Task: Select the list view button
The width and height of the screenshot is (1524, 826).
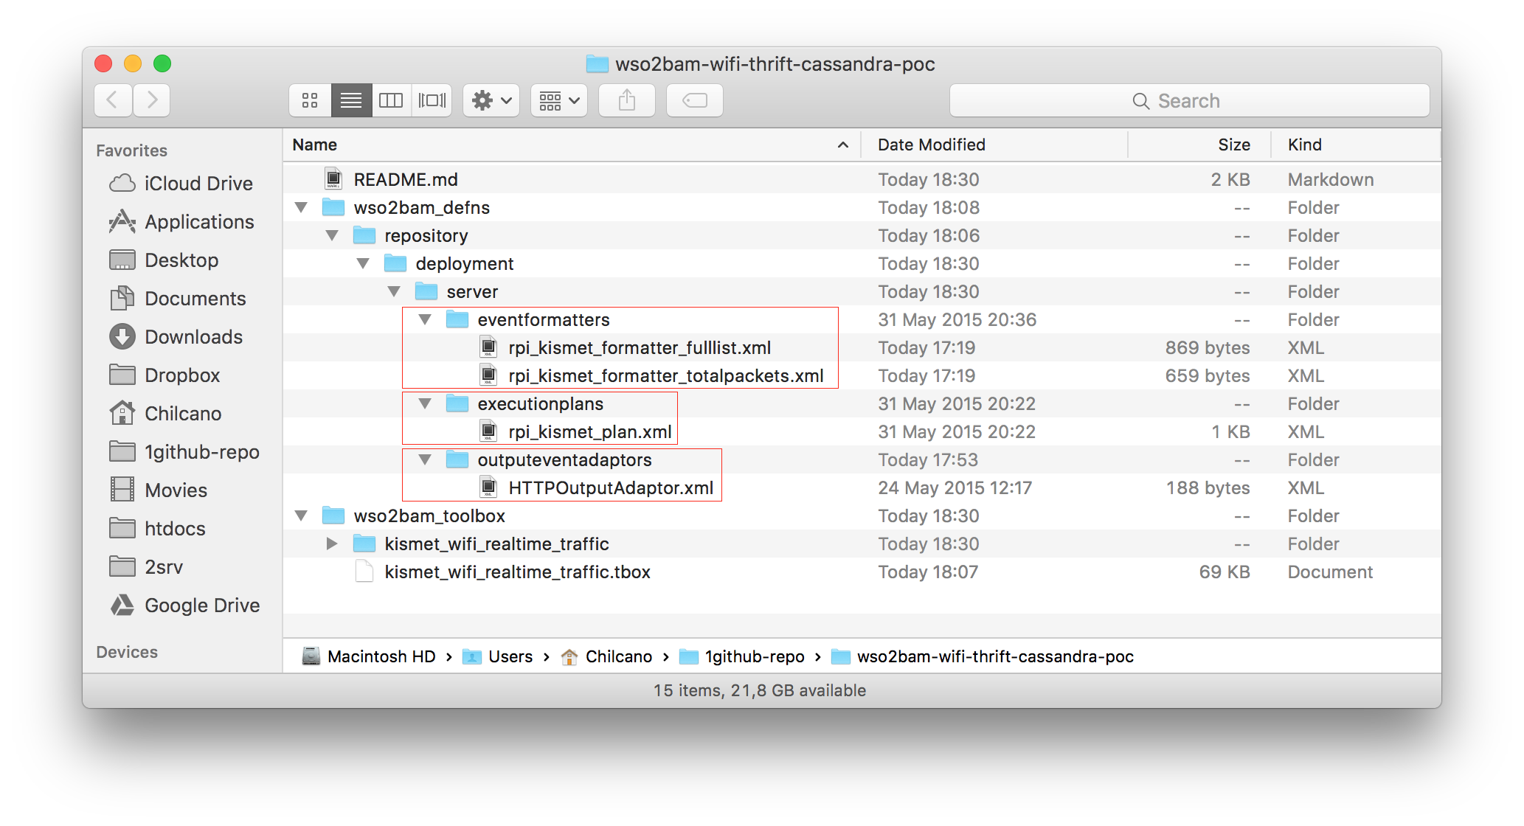Action: pos(351,100)
